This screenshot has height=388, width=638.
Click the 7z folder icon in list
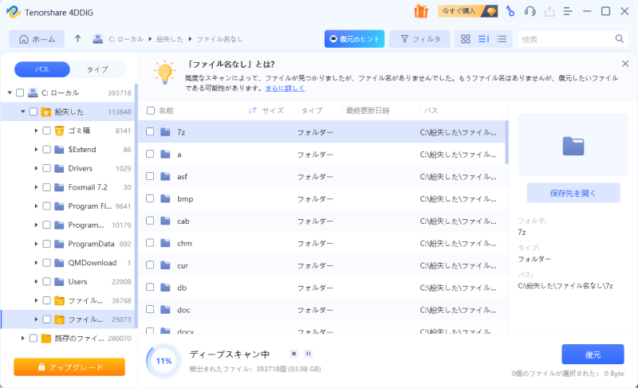pos(165,131)
